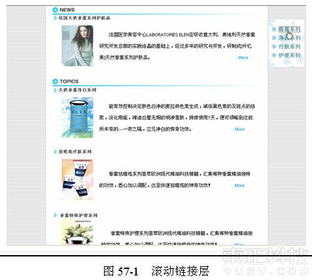The height and width of the screenshot is (280, 312).
Task: Click the 香薰特殊护理系列 subheading
Action: coord(78,215)
